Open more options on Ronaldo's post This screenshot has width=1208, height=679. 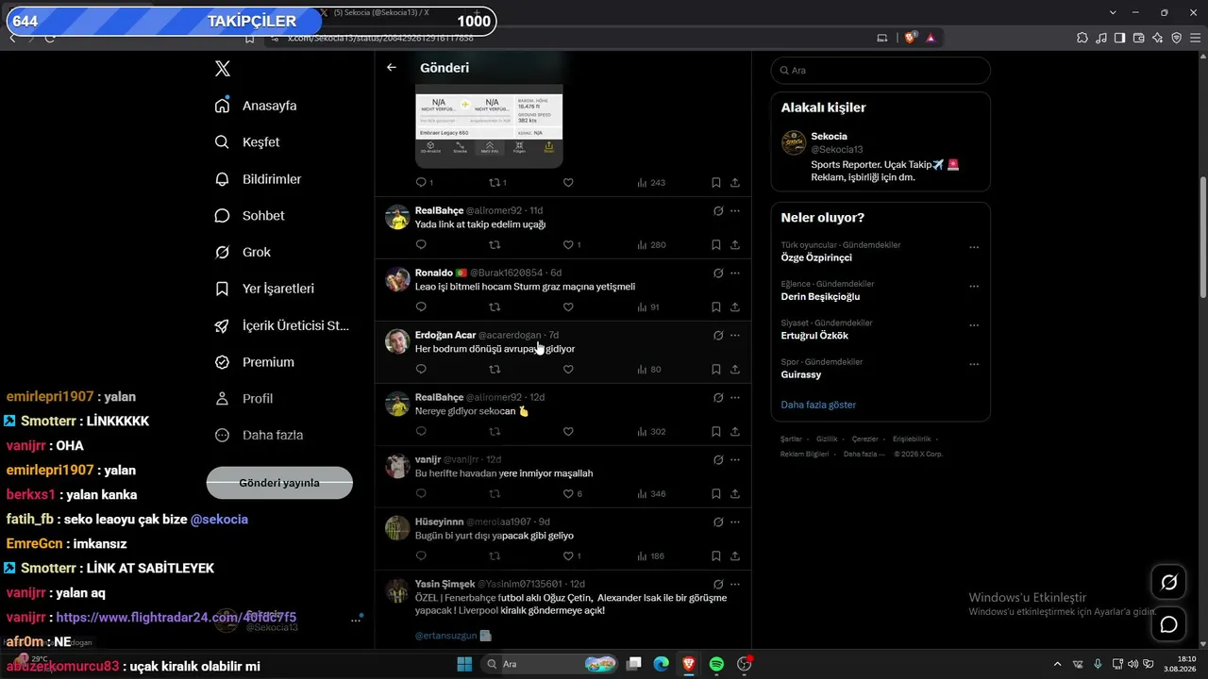[735, 273]
